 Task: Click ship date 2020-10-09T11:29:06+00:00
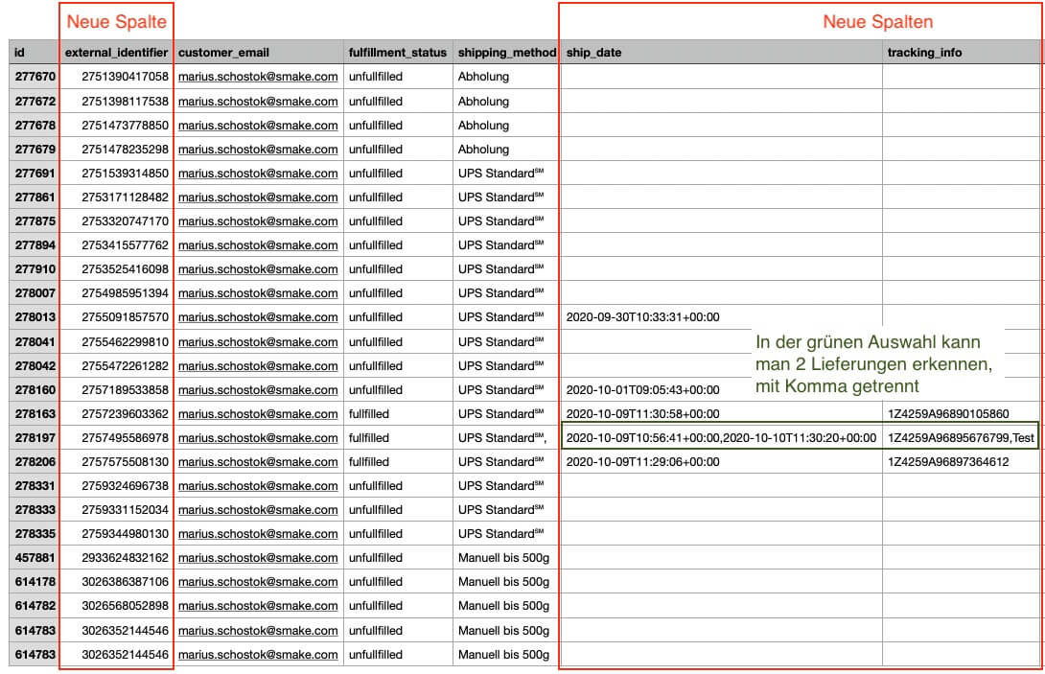coord(642,462)
